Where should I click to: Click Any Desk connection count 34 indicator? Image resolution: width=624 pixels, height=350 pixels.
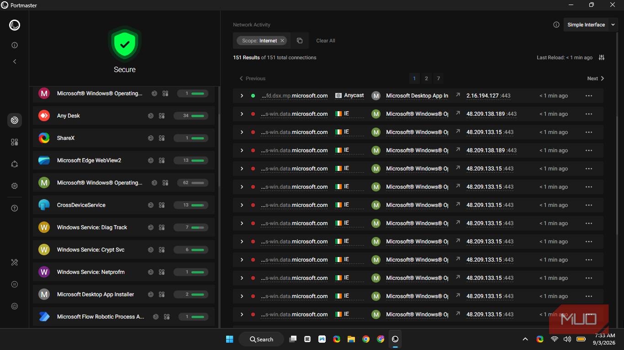pyautogui.click(x=191, y=116)
